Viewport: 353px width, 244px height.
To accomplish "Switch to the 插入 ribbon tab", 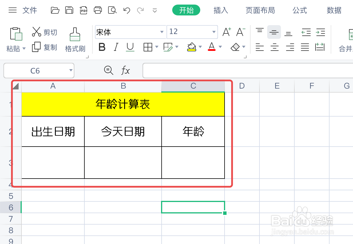I will click(x=221, y=10).
